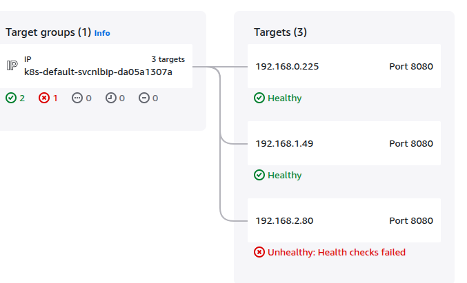Open the Info link beside Target groups

pyautogui.click(x=102, y=33)
